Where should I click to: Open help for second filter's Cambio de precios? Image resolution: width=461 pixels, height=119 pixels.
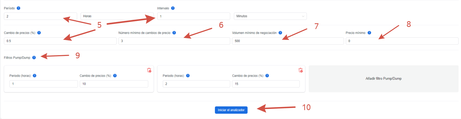coord(267,76)
